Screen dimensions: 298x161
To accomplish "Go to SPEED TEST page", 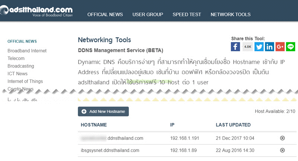I will pyautogui.click(x=187, y=14).
